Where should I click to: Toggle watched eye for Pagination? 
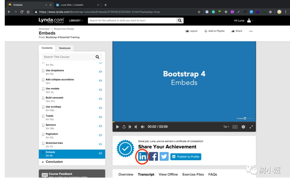click(100, 135)
